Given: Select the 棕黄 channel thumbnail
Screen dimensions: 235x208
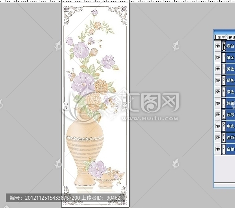Looking at the screenshot, I should tap(224, 103).
